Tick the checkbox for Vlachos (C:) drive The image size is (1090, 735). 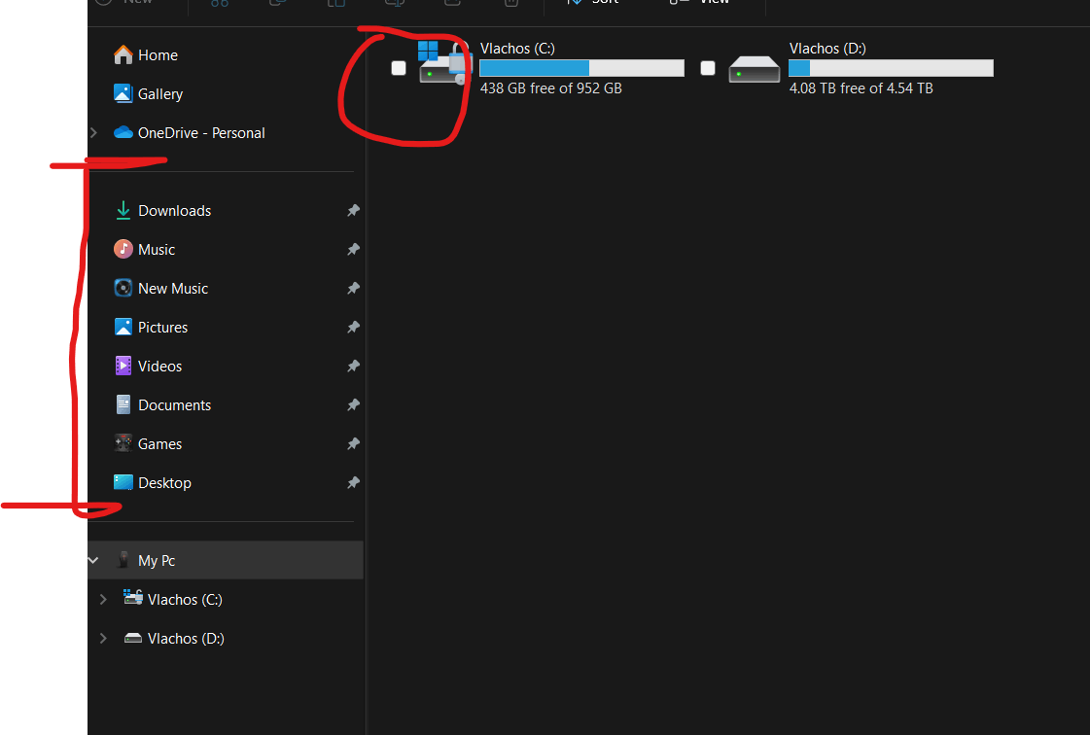point(399,67)
